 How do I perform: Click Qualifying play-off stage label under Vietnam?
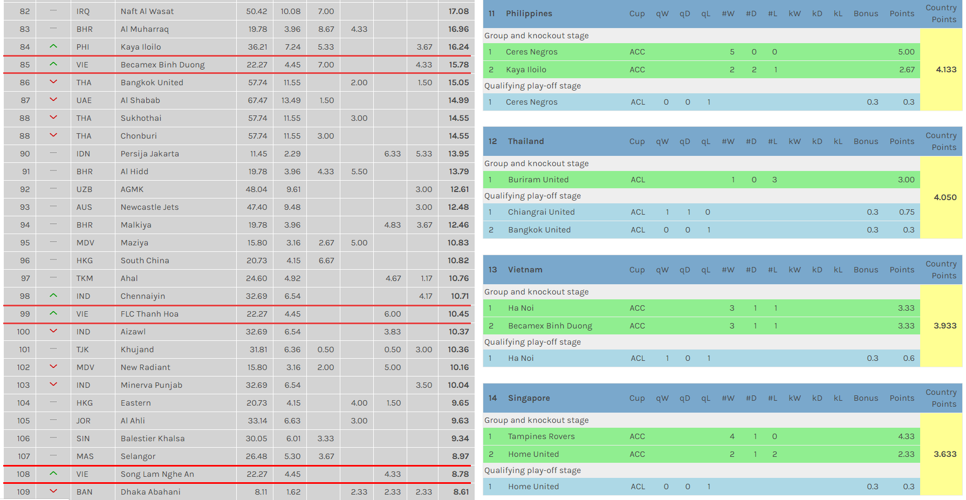click(532, 342)
